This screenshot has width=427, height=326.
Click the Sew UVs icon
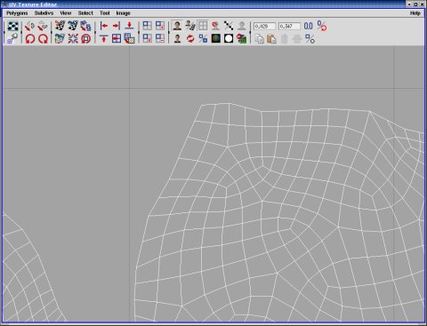73,26
